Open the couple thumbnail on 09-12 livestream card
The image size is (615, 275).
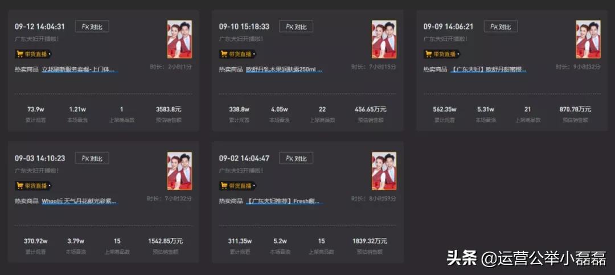[x=179, y=39]
